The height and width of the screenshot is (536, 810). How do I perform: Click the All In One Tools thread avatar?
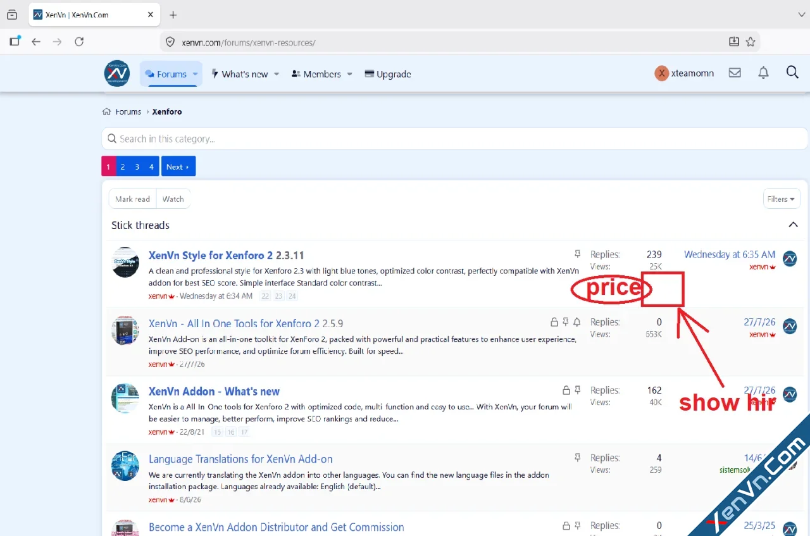pyautogui.click(x=125, y=330)
